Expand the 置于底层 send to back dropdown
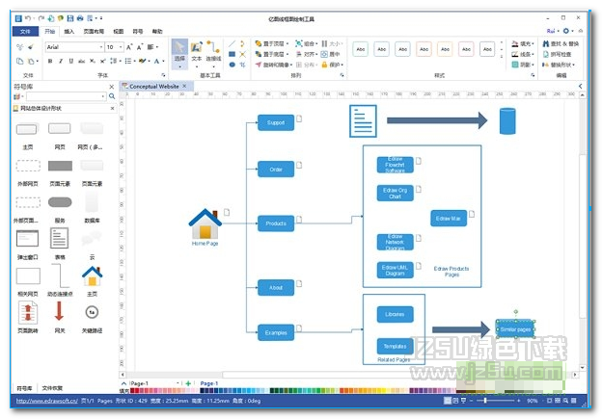 pos(287,54)
